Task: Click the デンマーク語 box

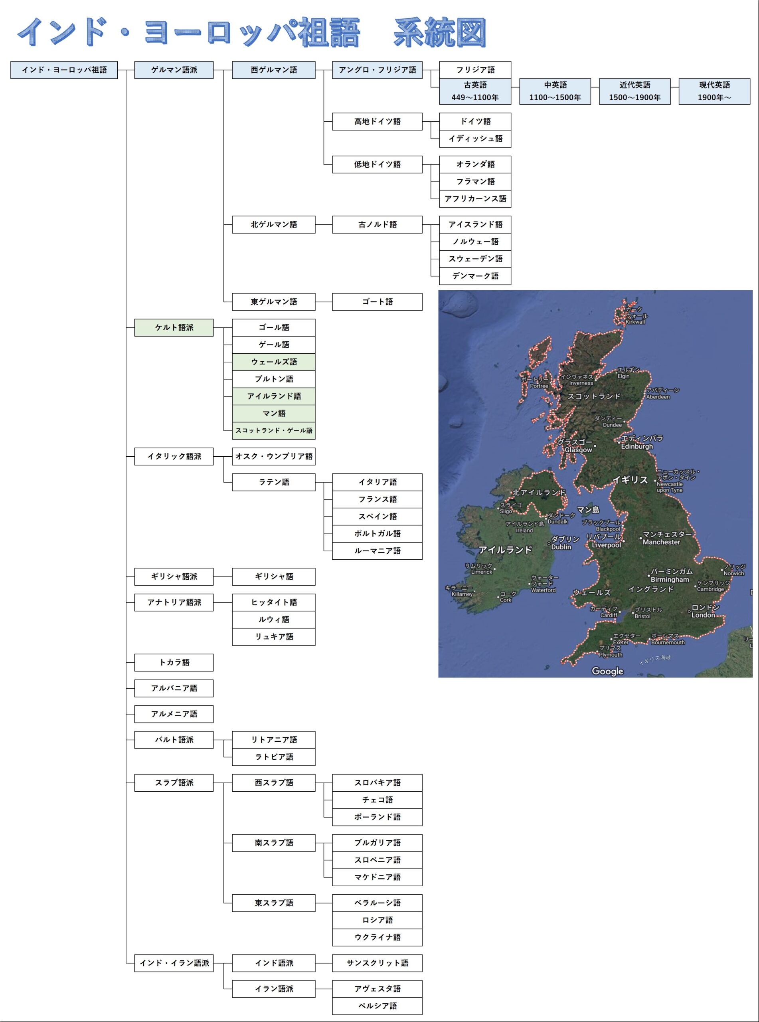Action: point(475,276)
